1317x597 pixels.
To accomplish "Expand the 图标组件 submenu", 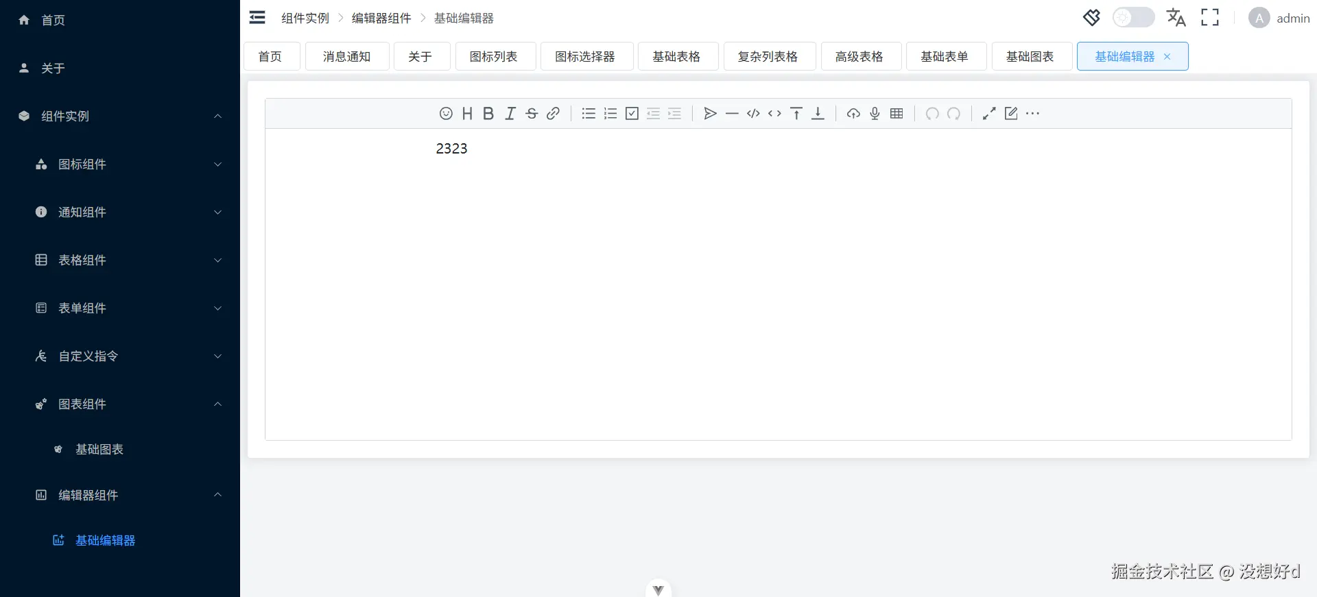I will (120, 165).
